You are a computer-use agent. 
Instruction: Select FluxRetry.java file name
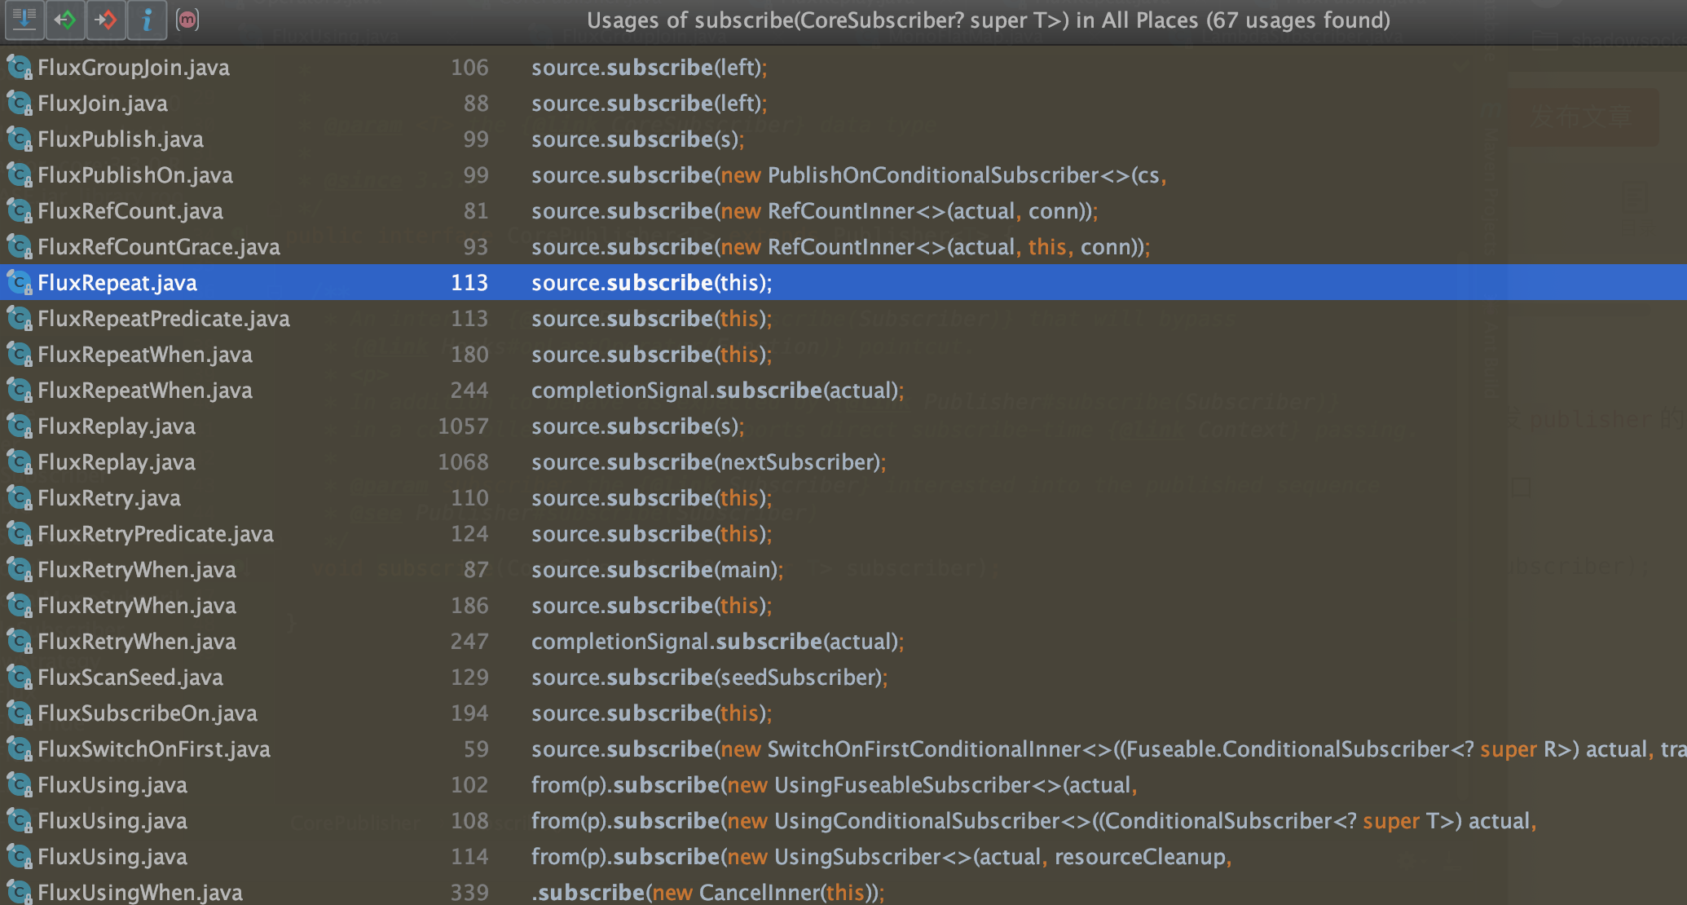pyautogui.click(x=109, y=498)
